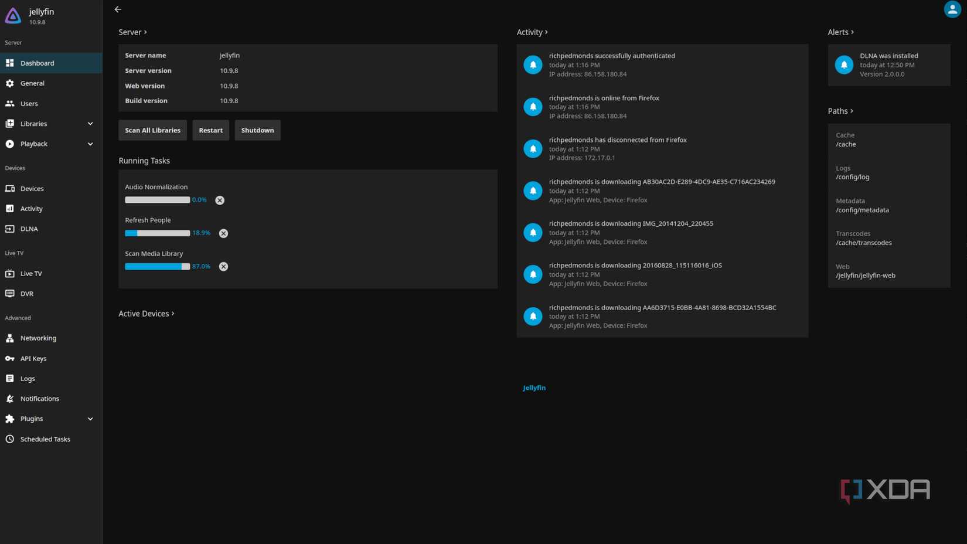Open Scheduled Tasks in sidebar
967x544 pixels.
[51, 439]
